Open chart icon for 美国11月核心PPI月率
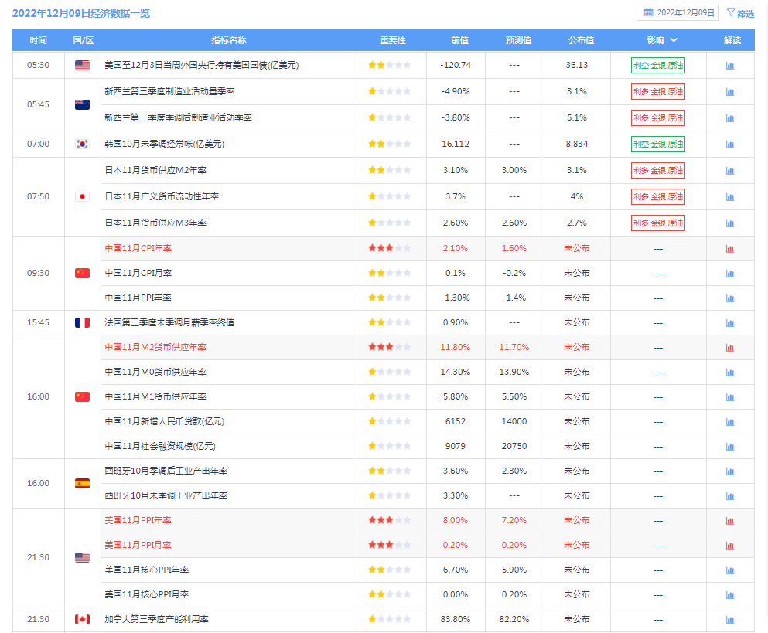Viewport: 768px width, 633px height. pos(730,595)
